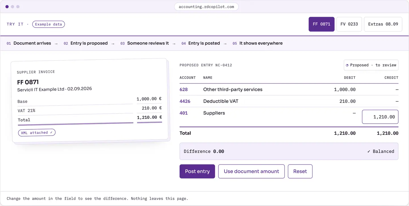The width and height of the screenshot is (409, 206).
Task: Click the Difference 0.00 readout
Action: coord(204,152)
